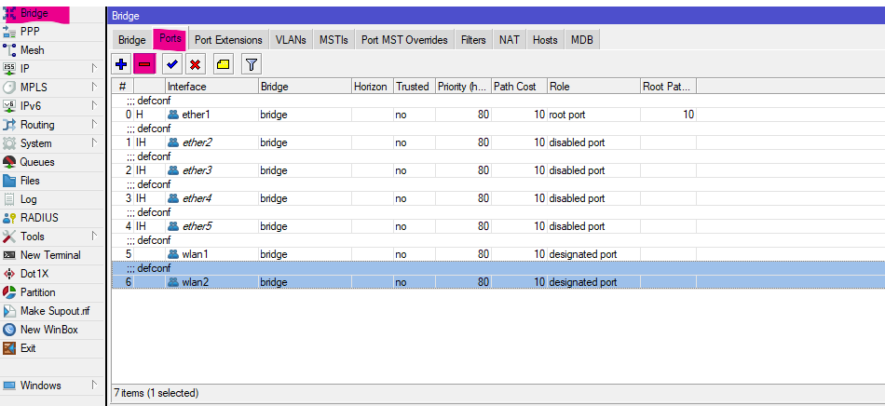Switch to the Hosts tab
The image size is (885, 406).
545,40
